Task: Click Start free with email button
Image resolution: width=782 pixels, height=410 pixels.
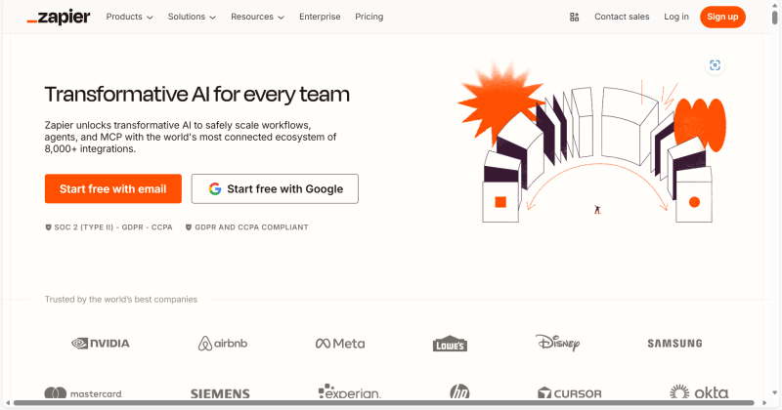Action: [113, 188]
